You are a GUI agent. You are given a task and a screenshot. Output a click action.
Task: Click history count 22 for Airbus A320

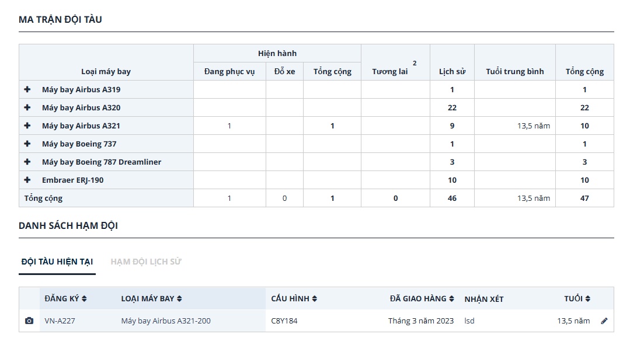tap(452, 107)
